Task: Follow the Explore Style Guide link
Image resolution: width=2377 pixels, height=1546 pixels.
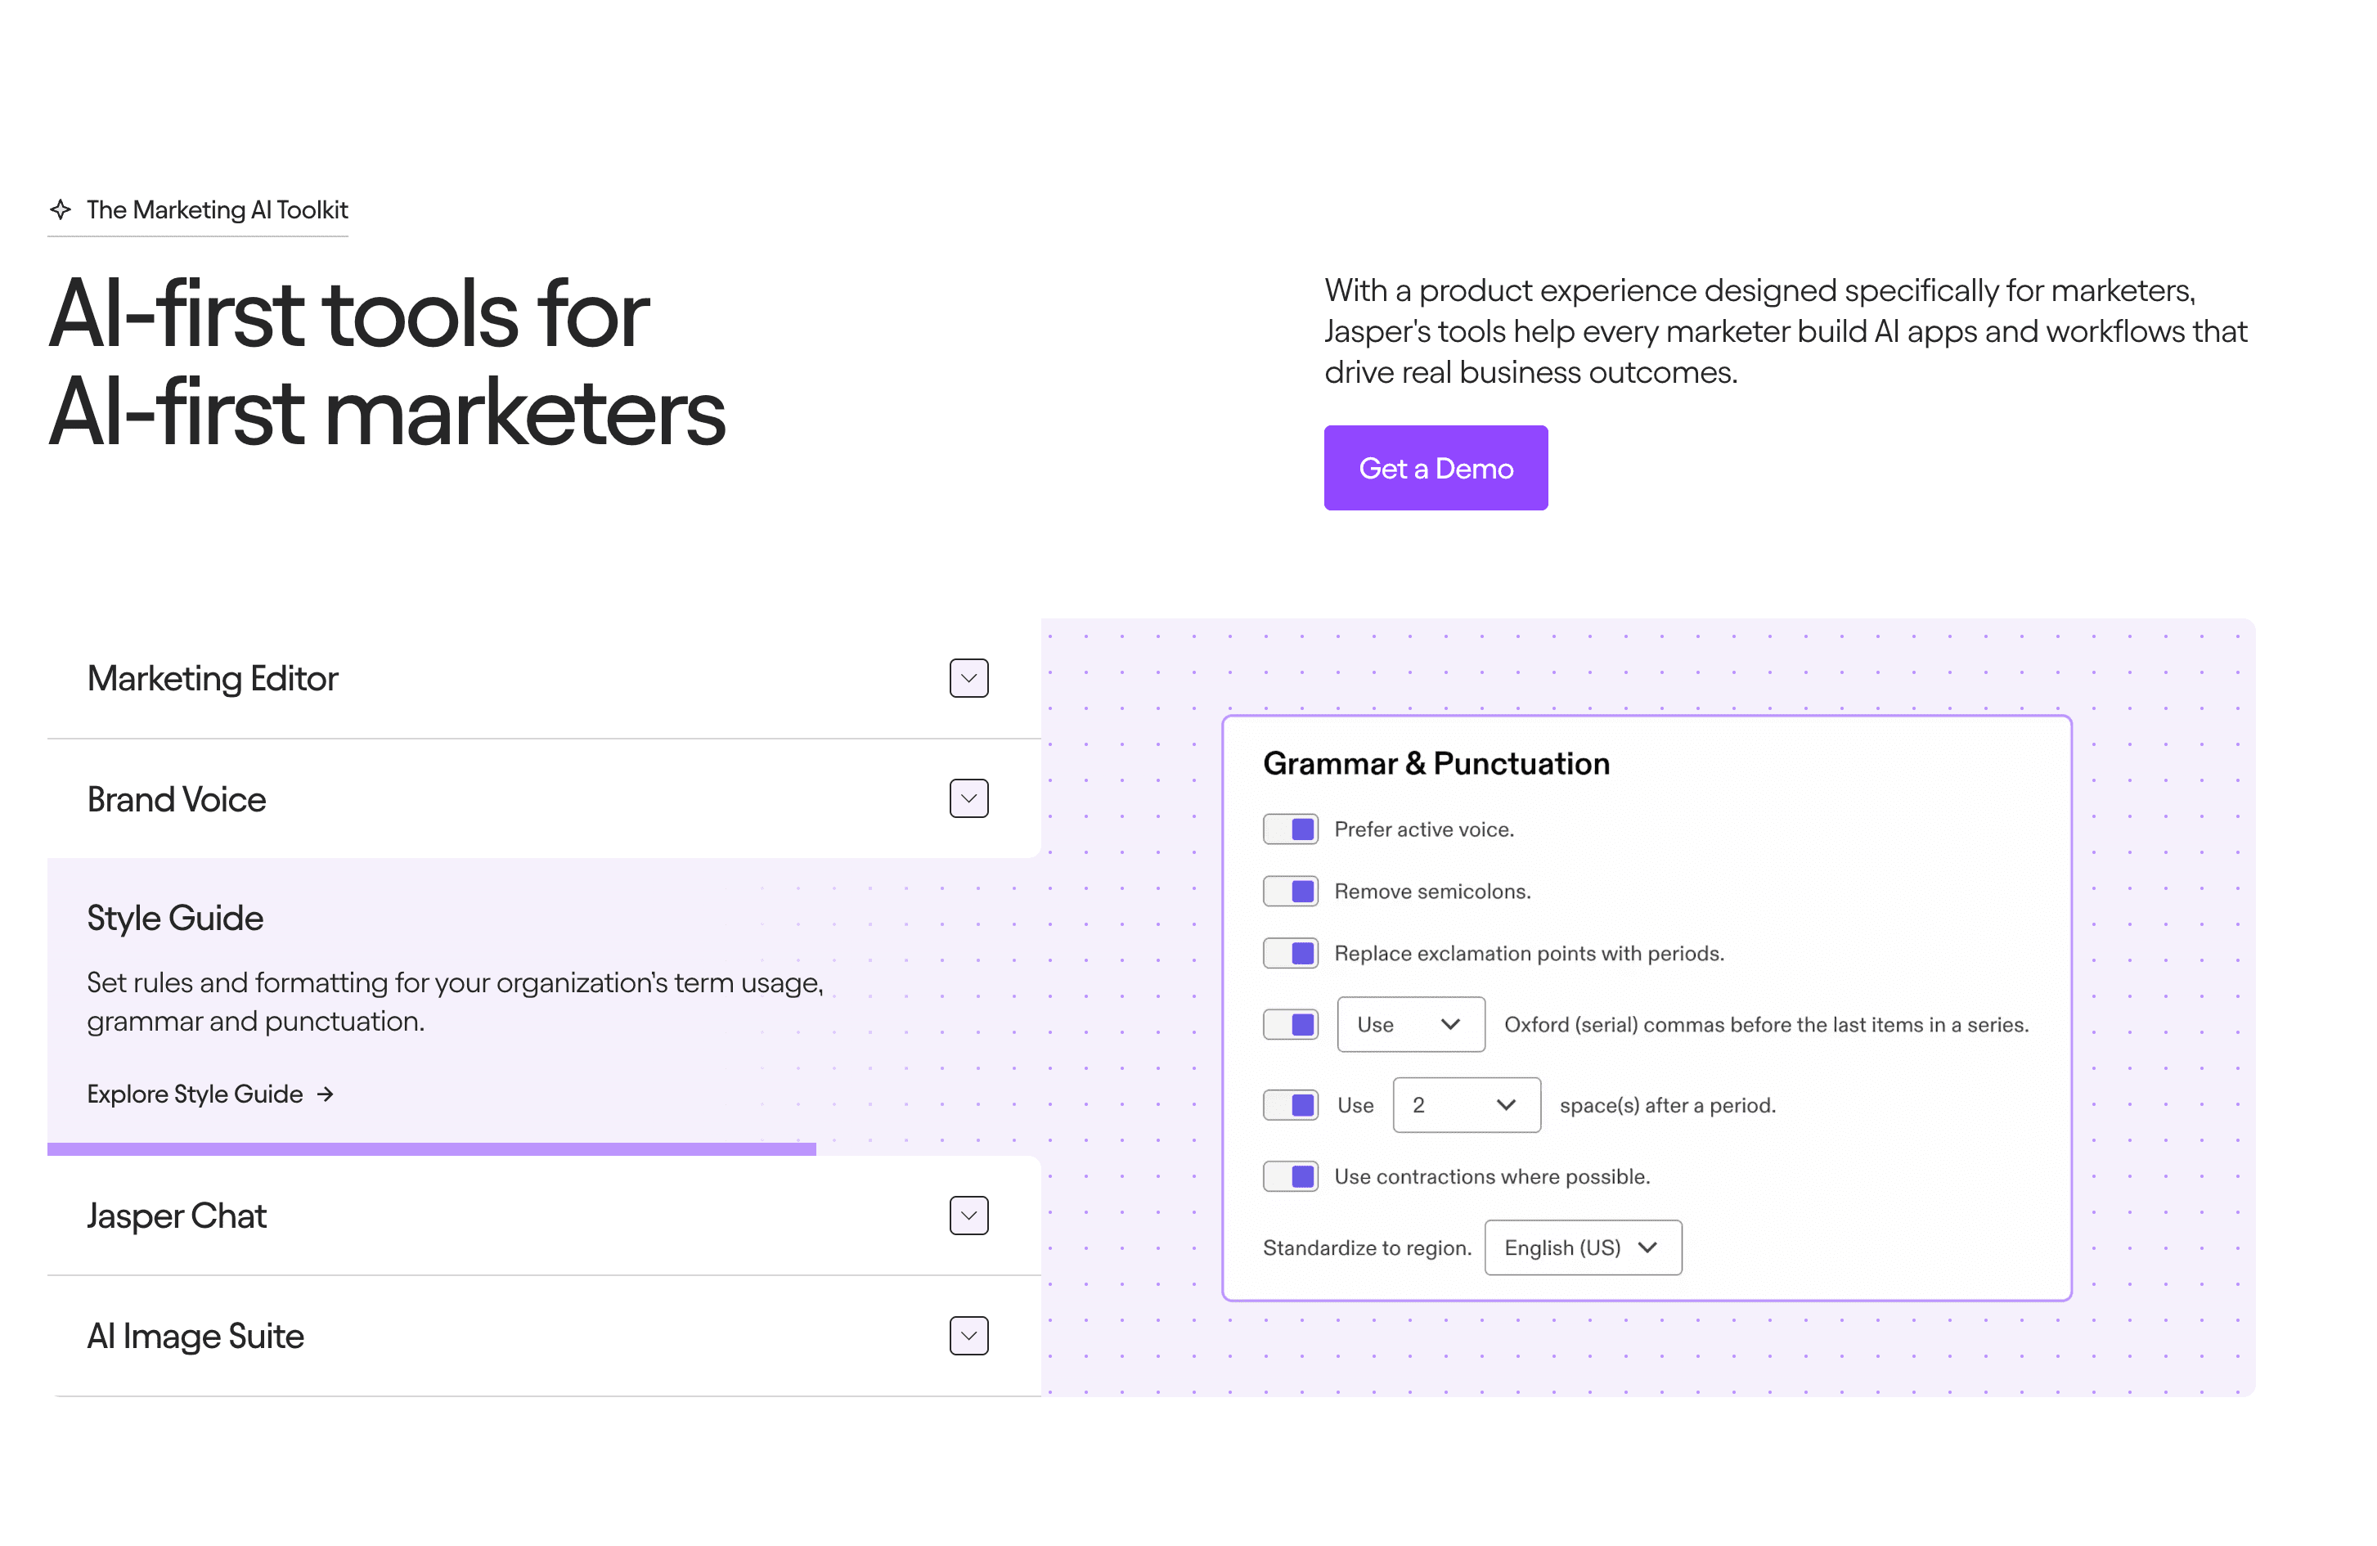Action: [x=195, y=1094]
